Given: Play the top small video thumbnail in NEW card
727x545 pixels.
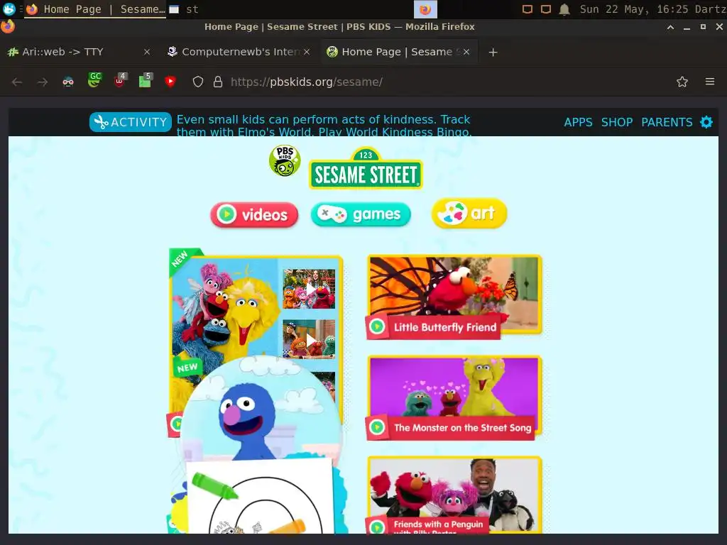Looking at the screenshot, I should pos(310,289).
